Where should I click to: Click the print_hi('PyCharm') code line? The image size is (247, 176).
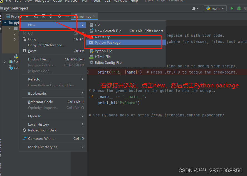coord(118,103)
